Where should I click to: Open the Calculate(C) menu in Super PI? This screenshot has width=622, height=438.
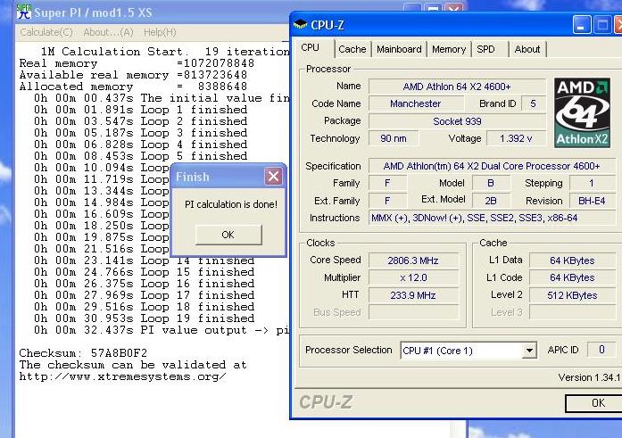tap(46, 32)
